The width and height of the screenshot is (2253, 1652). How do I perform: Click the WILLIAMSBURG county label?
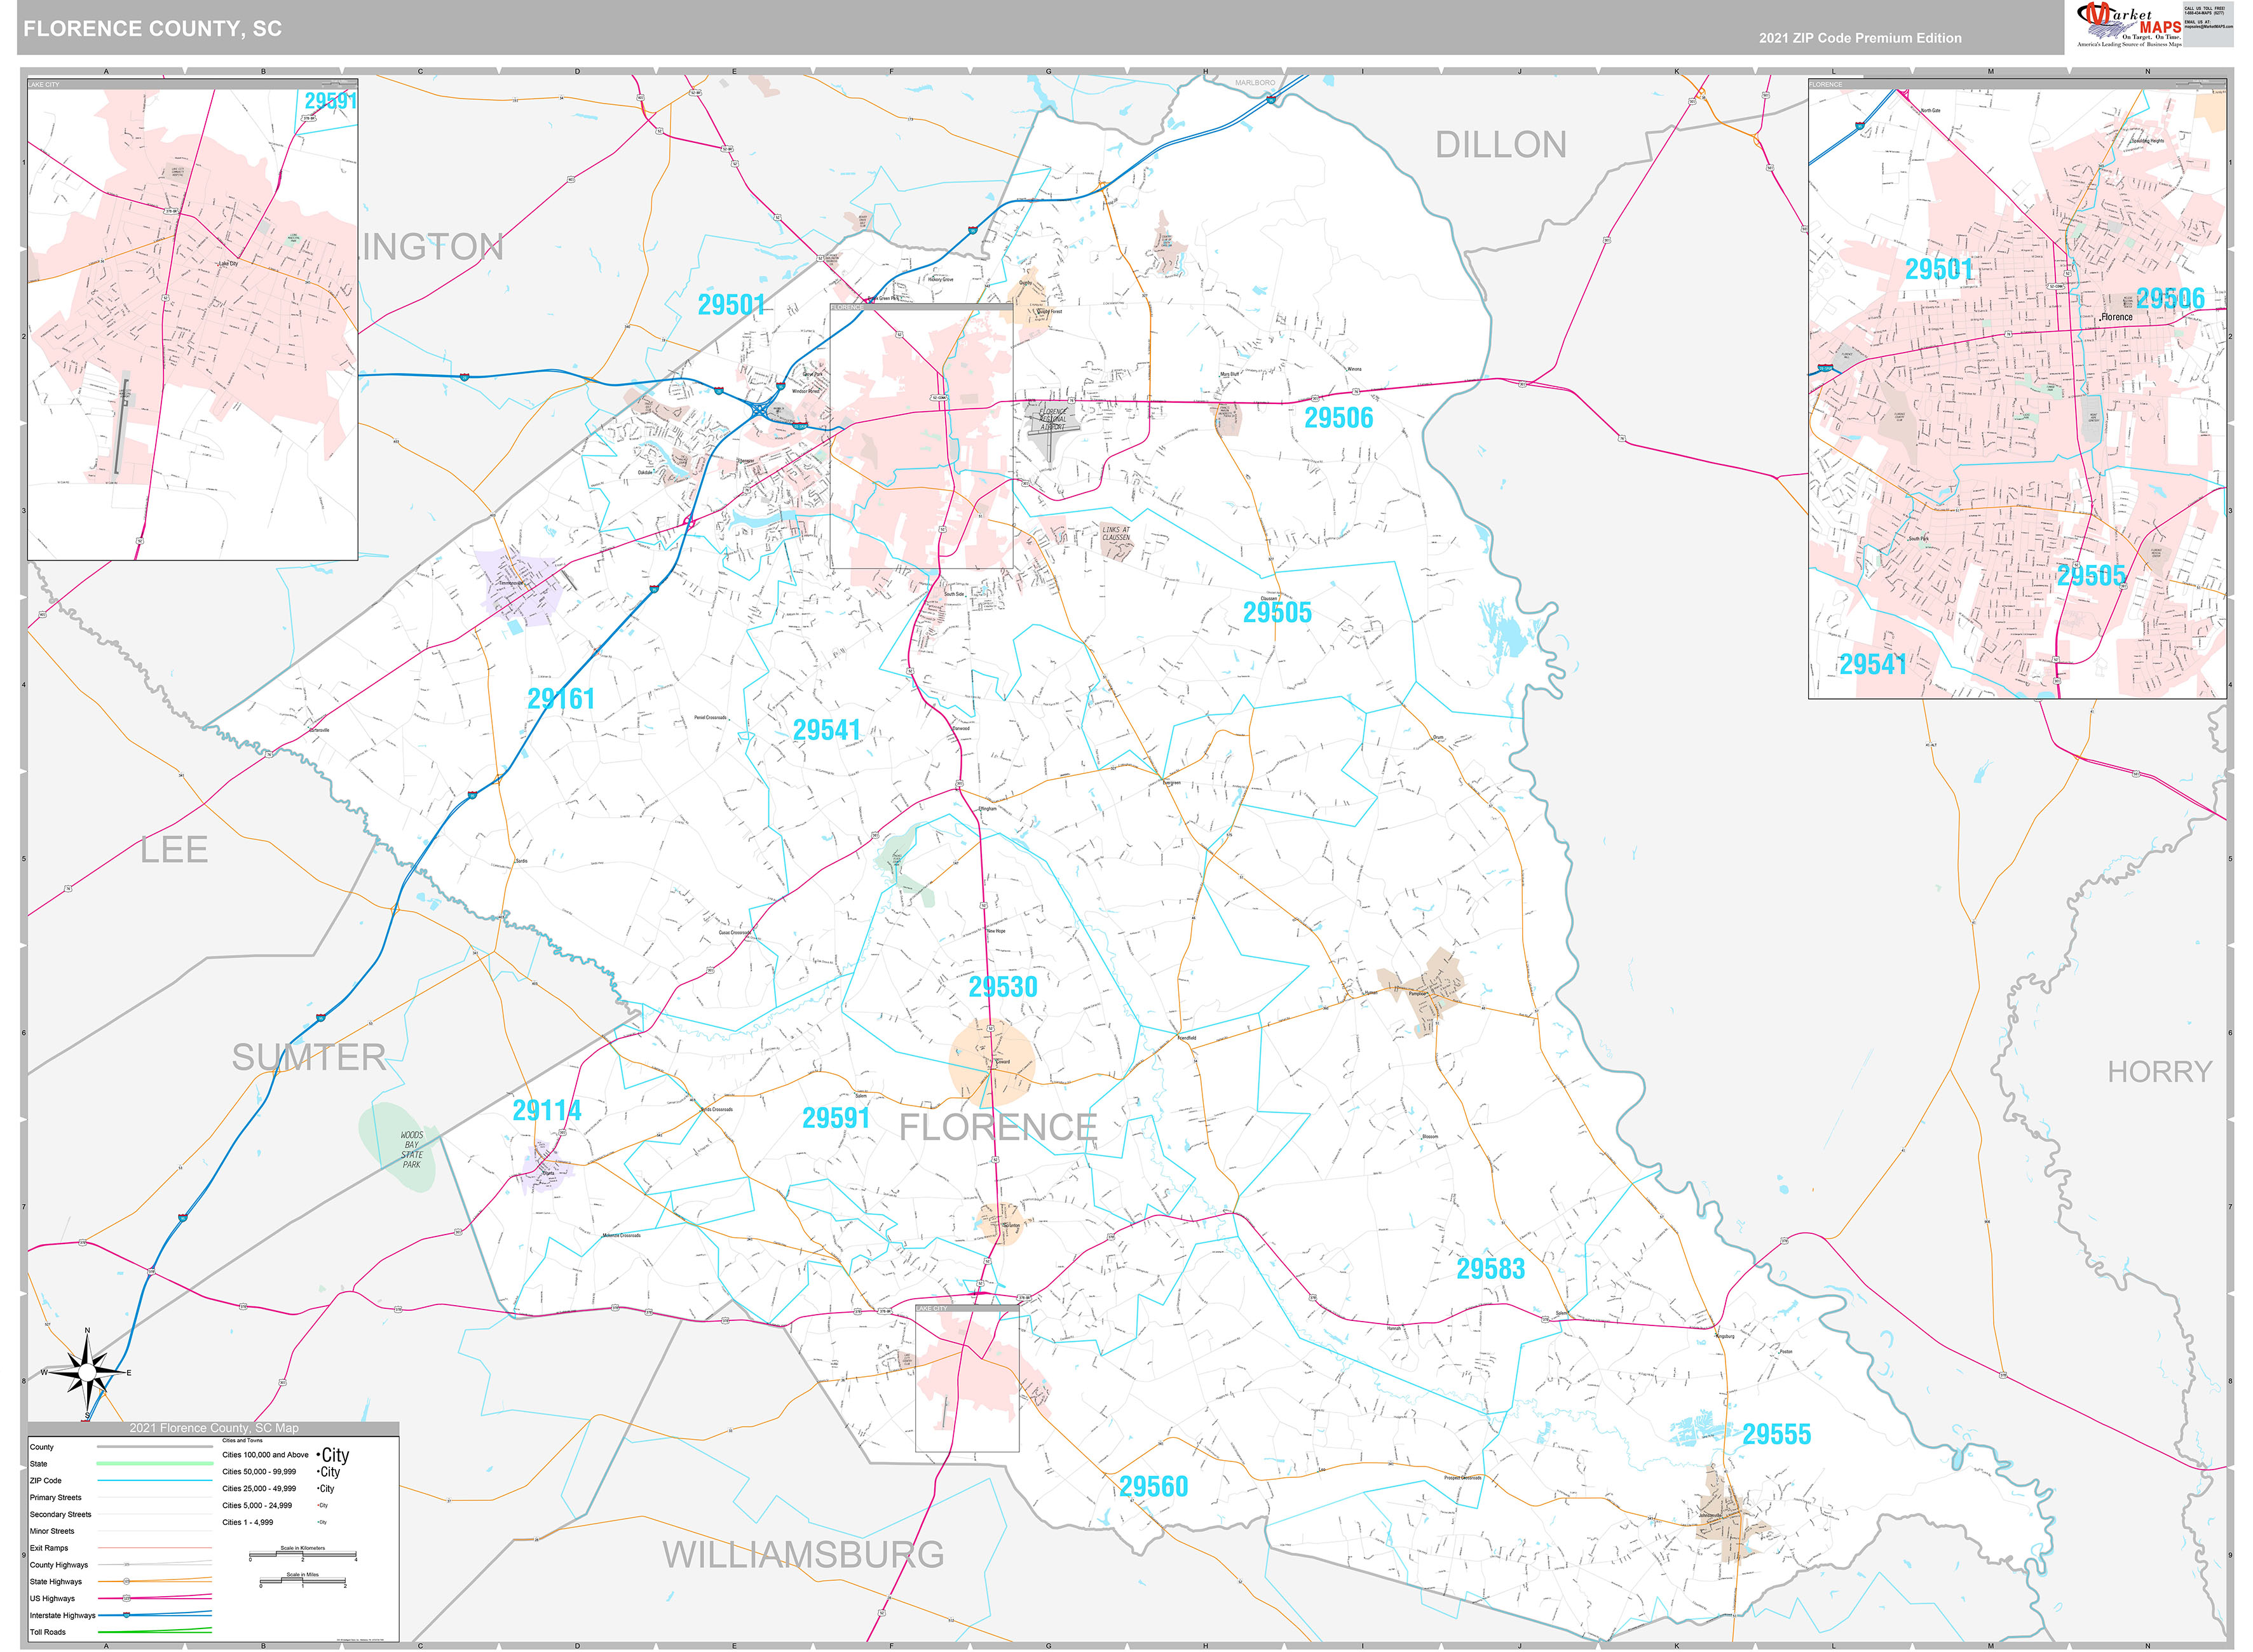[803, 1555]
